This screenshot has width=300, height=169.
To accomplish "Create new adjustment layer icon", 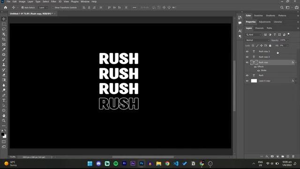I will 277,156.
